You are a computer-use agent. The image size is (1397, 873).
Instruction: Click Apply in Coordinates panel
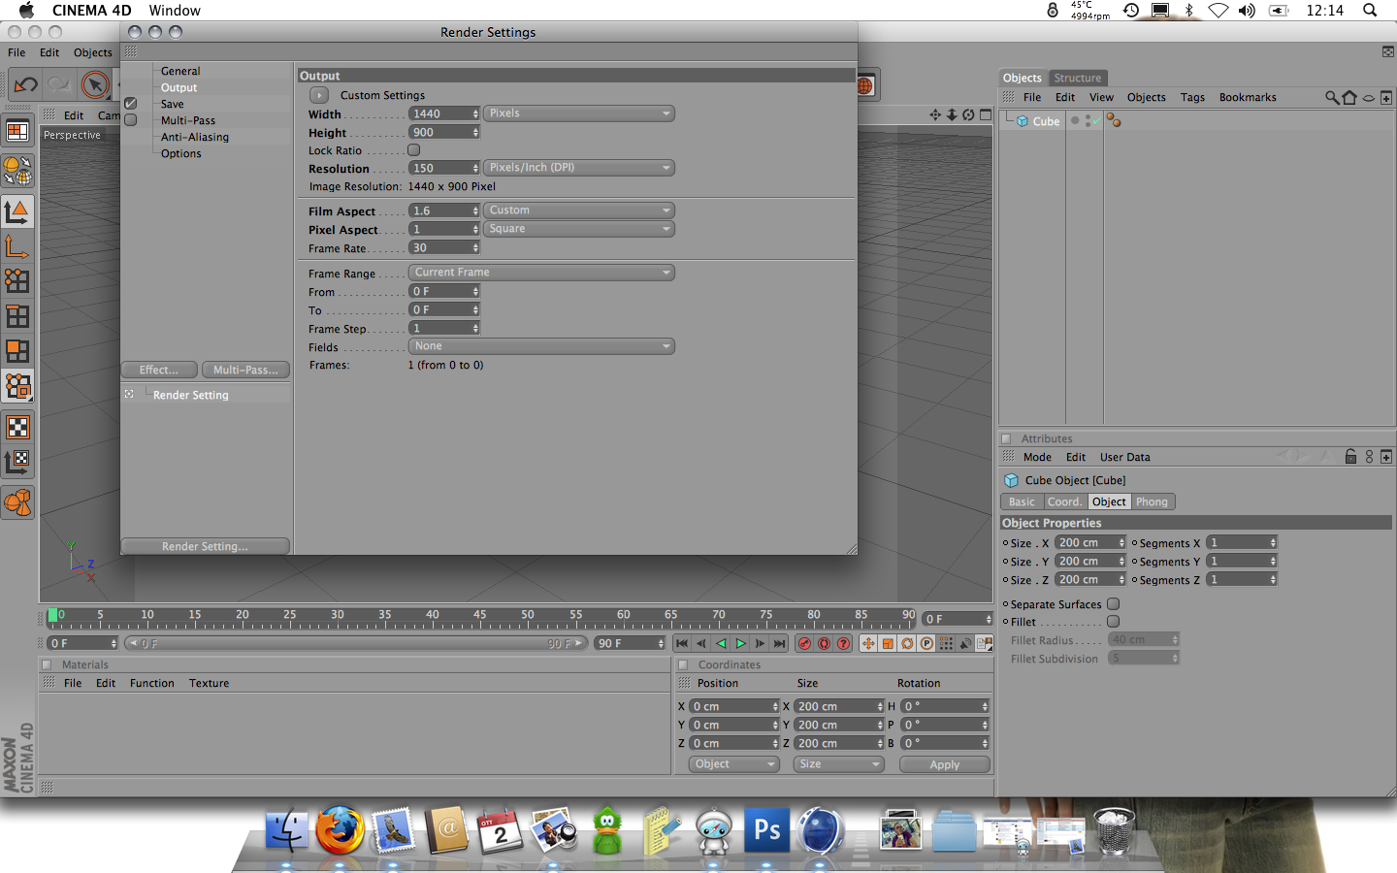click(x=945, y=764)
